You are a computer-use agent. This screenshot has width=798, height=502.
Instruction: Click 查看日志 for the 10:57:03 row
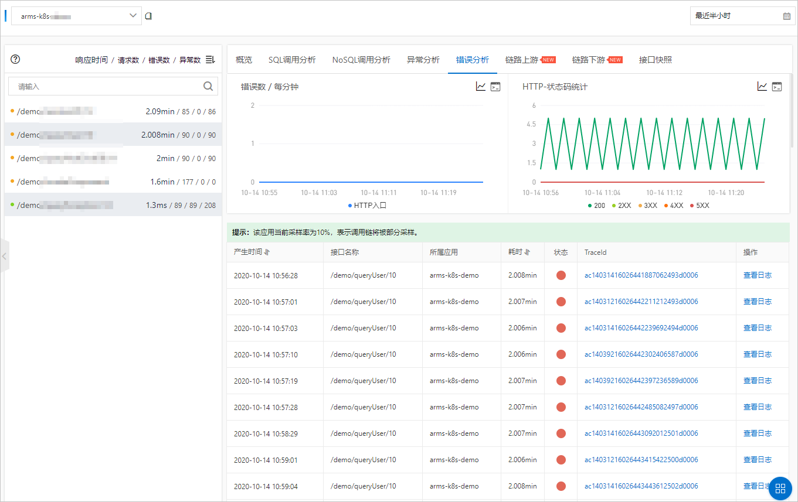(758, 328)
